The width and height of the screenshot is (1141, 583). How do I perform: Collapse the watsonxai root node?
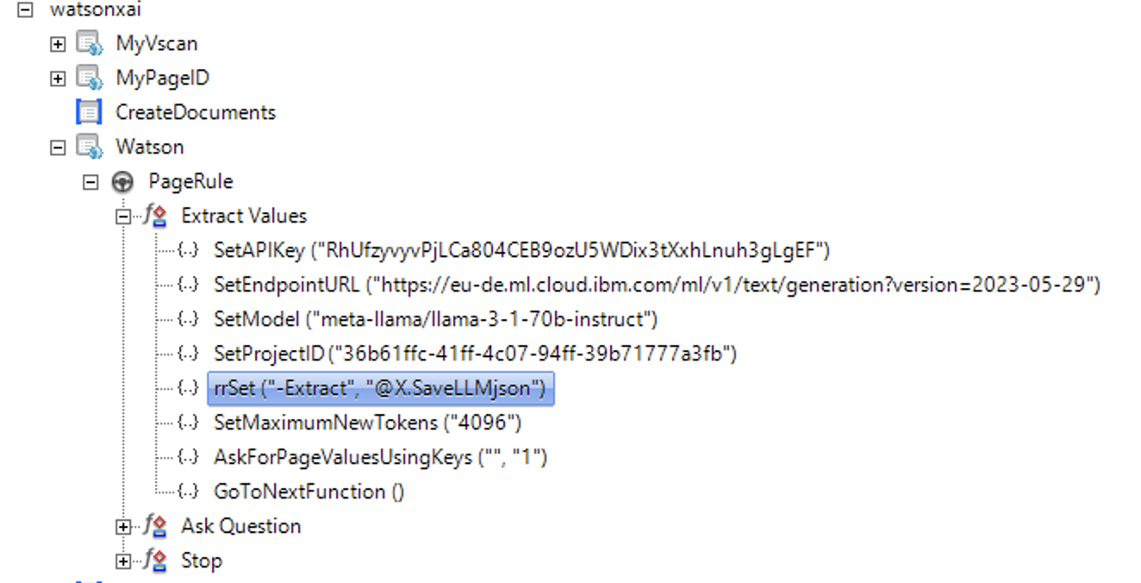(25, 9)
